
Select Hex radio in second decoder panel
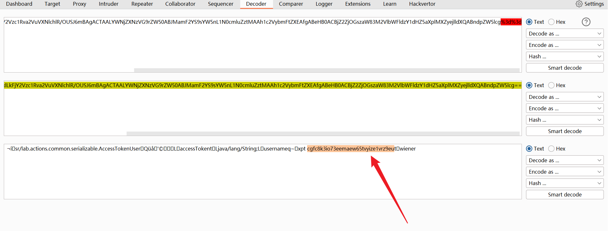551,85
